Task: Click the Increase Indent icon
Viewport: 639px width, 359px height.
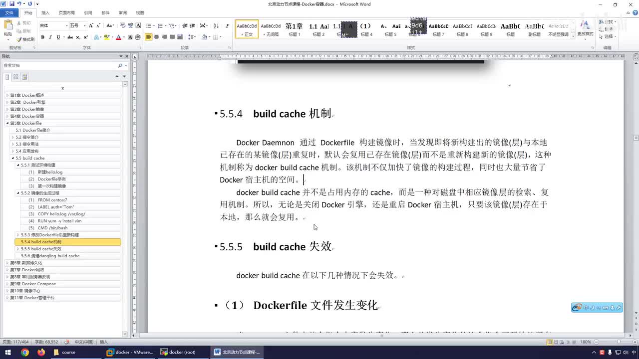Action: click(x=192, y=25)
